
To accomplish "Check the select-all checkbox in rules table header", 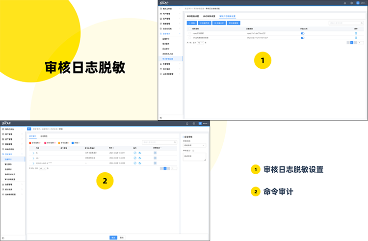I will click(x=190, y=28).
